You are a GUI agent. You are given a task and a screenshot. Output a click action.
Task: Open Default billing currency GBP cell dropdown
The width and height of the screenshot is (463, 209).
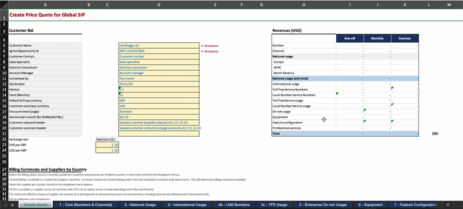159,100
